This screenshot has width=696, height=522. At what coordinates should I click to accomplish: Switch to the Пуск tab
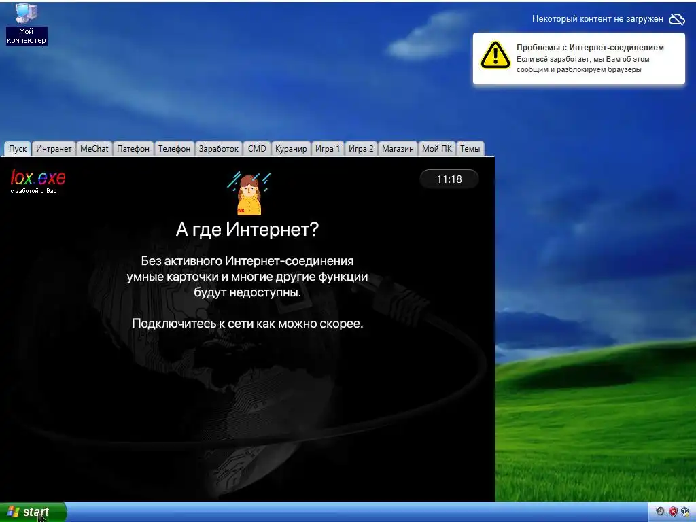pos(18,149)
